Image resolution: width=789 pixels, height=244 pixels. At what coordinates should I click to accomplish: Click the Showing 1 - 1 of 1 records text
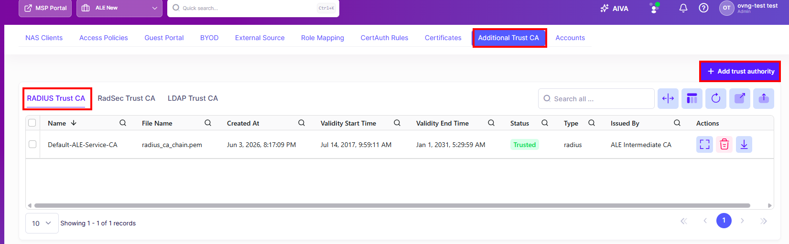point(98,223)
